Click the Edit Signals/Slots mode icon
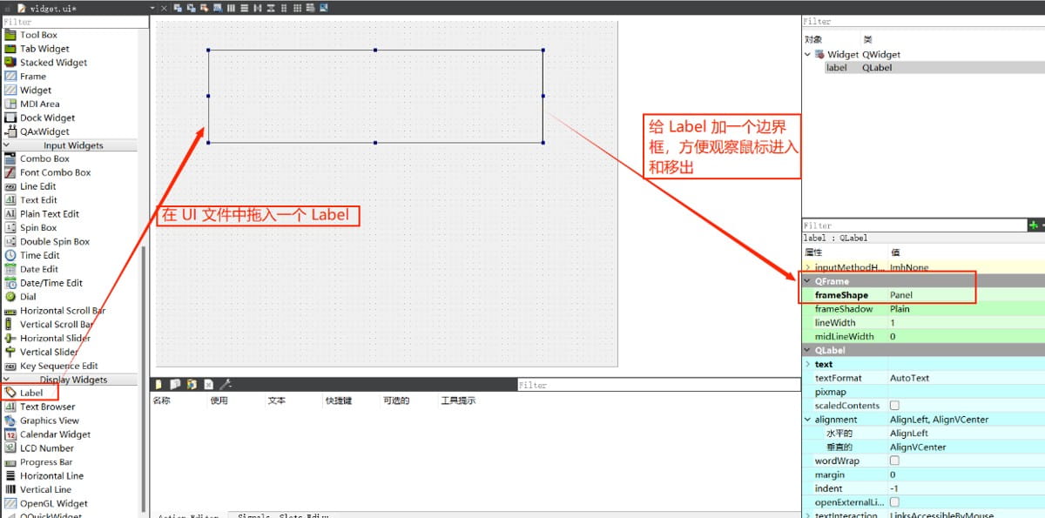The height and width of the screenshot is (518, 1045). (191, 8)
